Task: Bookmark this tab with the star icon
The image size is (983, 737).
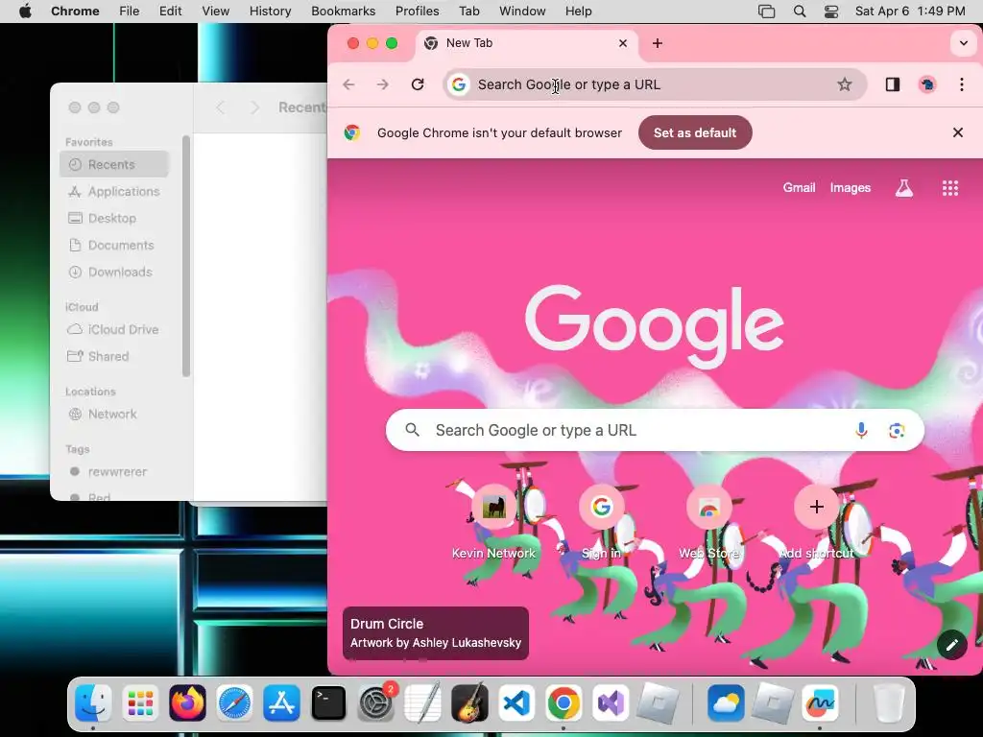Action: tap(845, 84)
